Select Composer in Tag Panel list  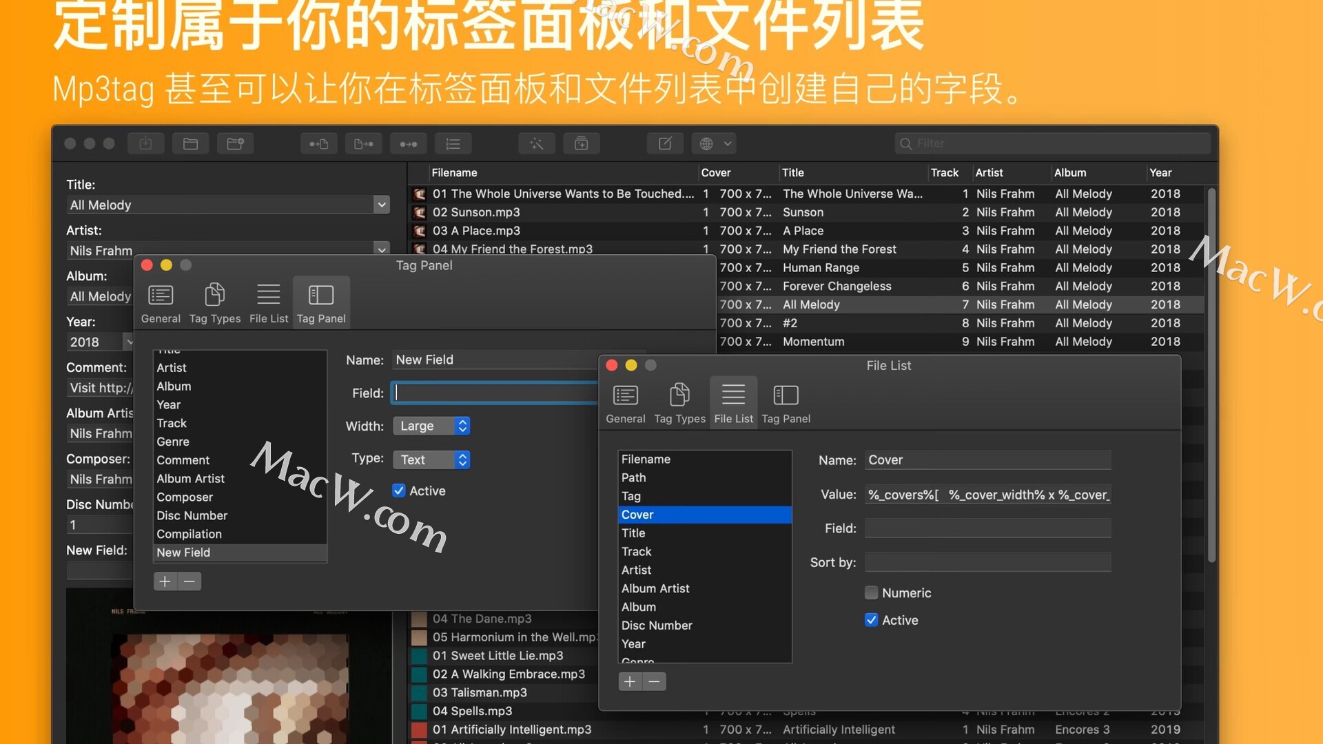point(240,497)
